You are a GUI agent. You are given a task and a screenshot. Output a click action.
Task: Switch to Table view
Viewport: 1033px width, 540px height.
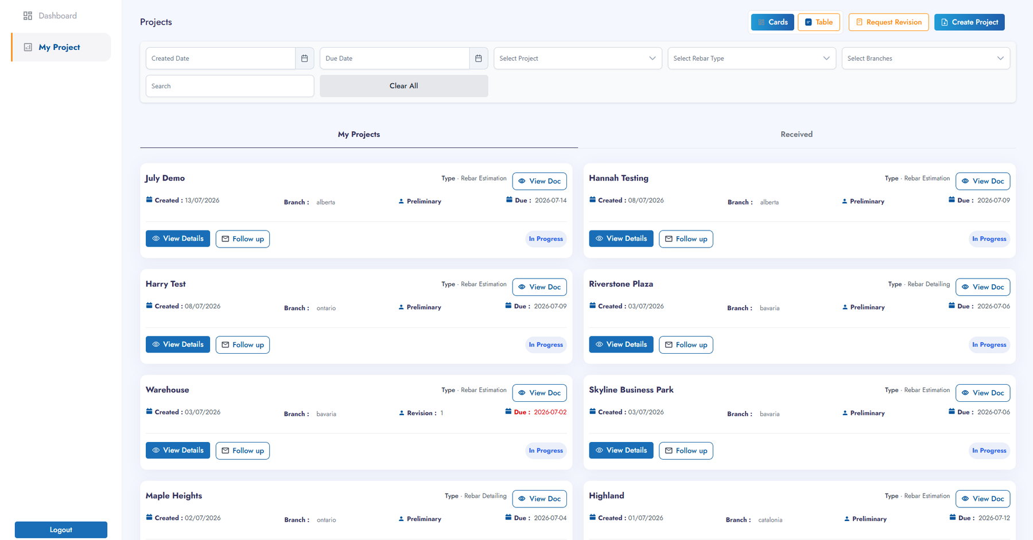point(818,22)
